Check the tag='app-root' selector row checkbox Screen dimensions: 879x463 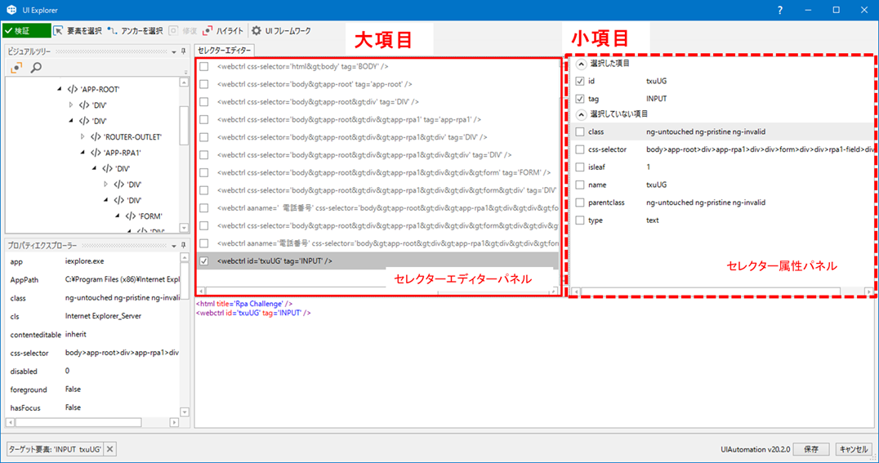click(x=204, y=84)
